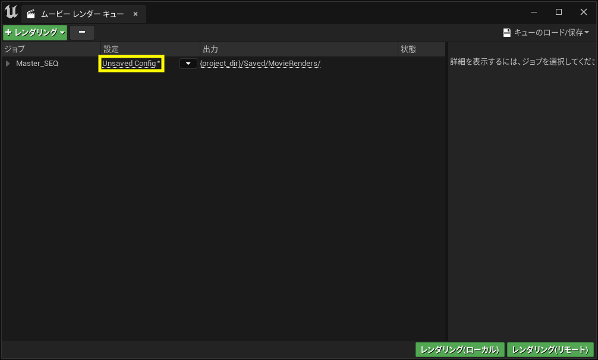Open the {project_dir}/Saved/MovieRenders/ output path
Viewport: 598px width, 360px height.
[x=260, y=63]
